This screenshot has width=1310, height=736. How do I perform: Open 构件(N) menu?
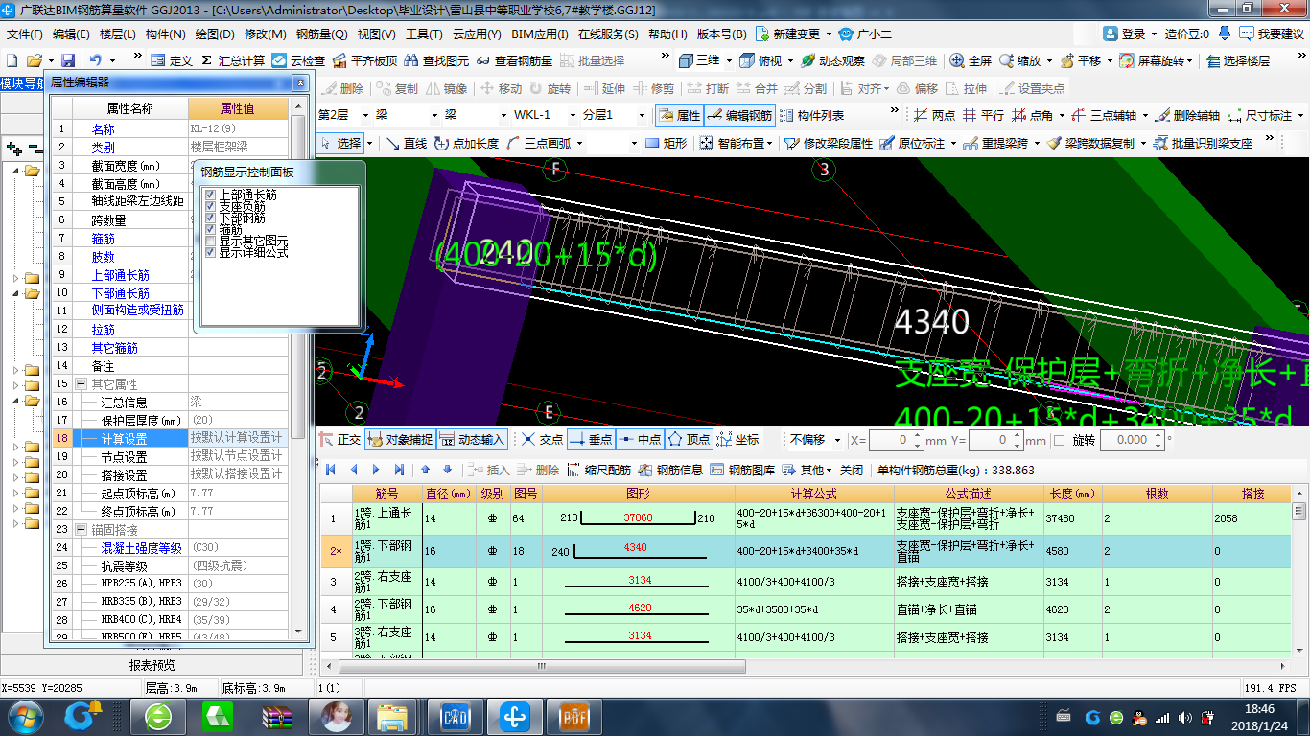[x=165, y=34]
